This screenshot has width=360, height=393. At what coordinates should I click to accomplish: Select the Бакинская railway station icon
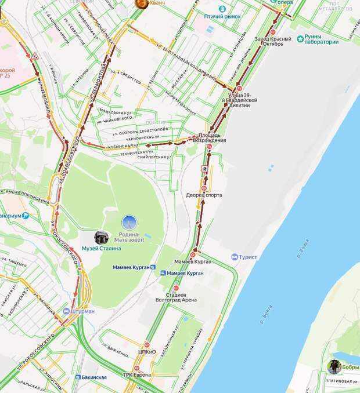(78, 377)
